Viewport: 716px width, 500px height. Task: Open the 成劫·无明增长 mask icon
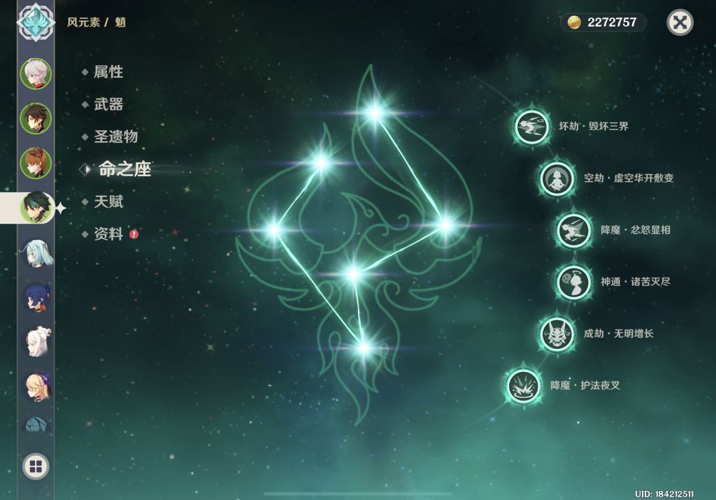557,334
